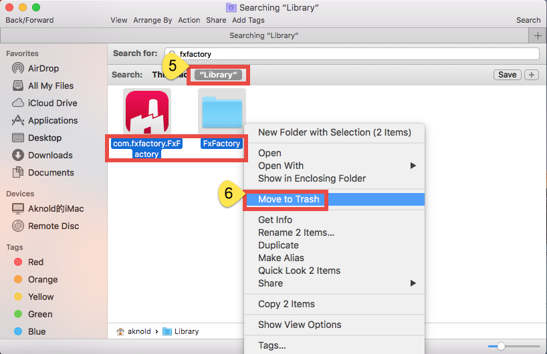Open Desktop from Favorites
This screenshot has width=547, height=354.
point(37,138)
